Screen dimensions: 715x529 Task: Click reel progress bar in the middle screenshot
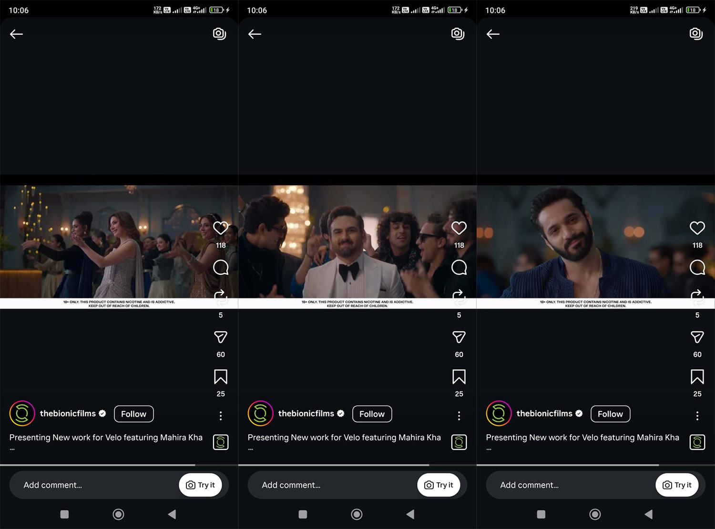pyautogui.click(x=357, y=465)
